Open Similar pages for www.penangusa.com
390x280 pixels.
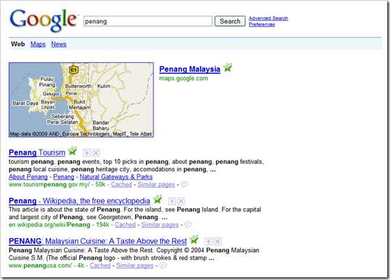[135, 266]
